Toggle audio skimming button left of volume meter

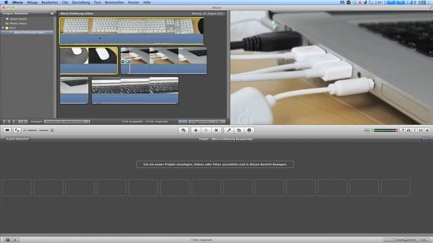[367, 130]
